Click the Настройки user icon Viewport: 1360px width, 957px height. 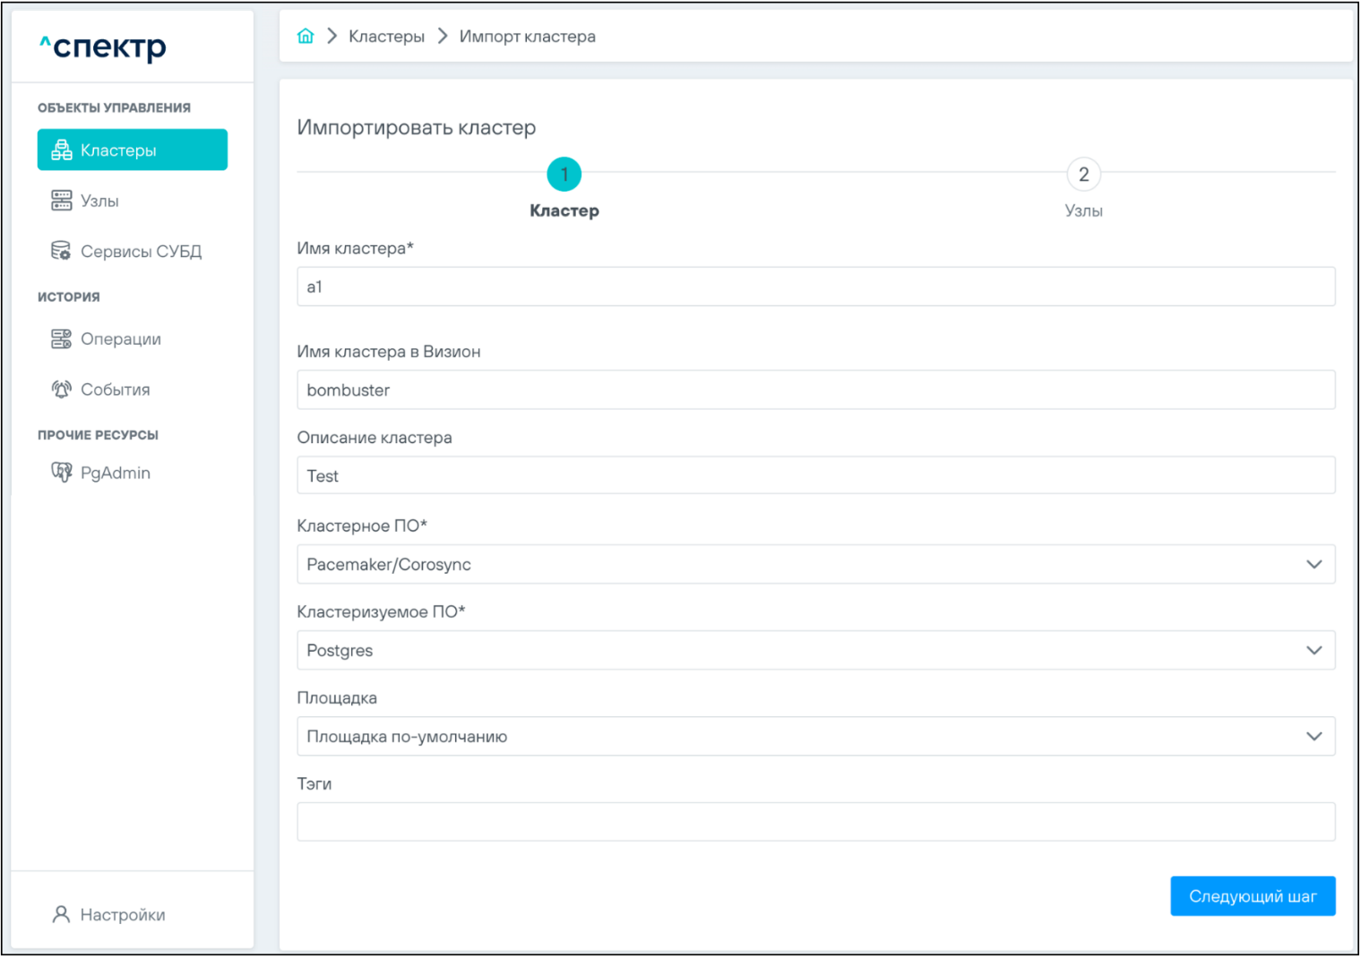point(61,914)
